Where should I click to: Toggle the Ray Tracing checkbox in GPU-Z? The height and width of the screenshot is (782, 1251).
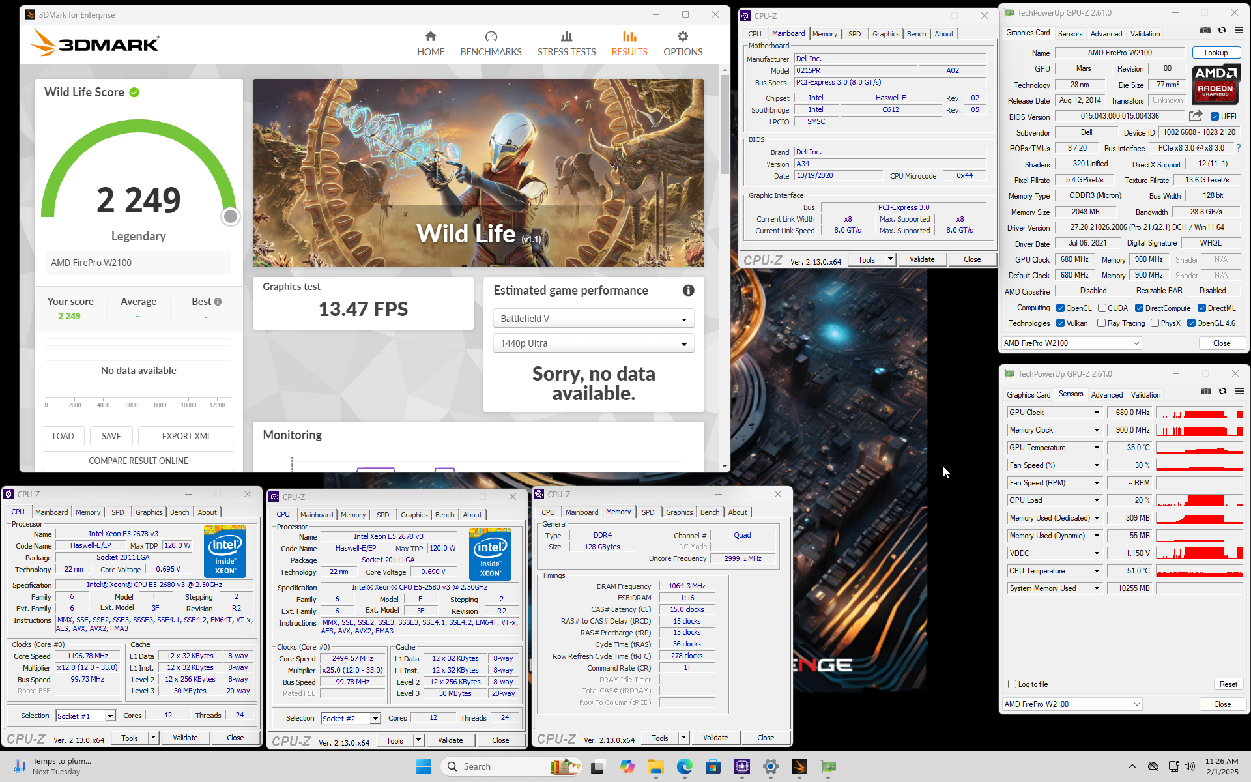coord(1101,323)
